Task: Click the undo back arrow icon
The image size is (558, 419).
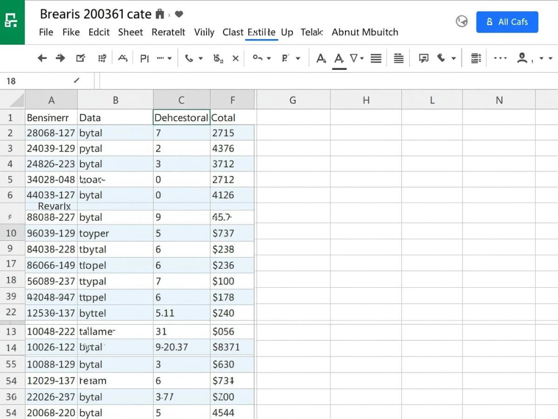Action: click(x=42, y=58)
